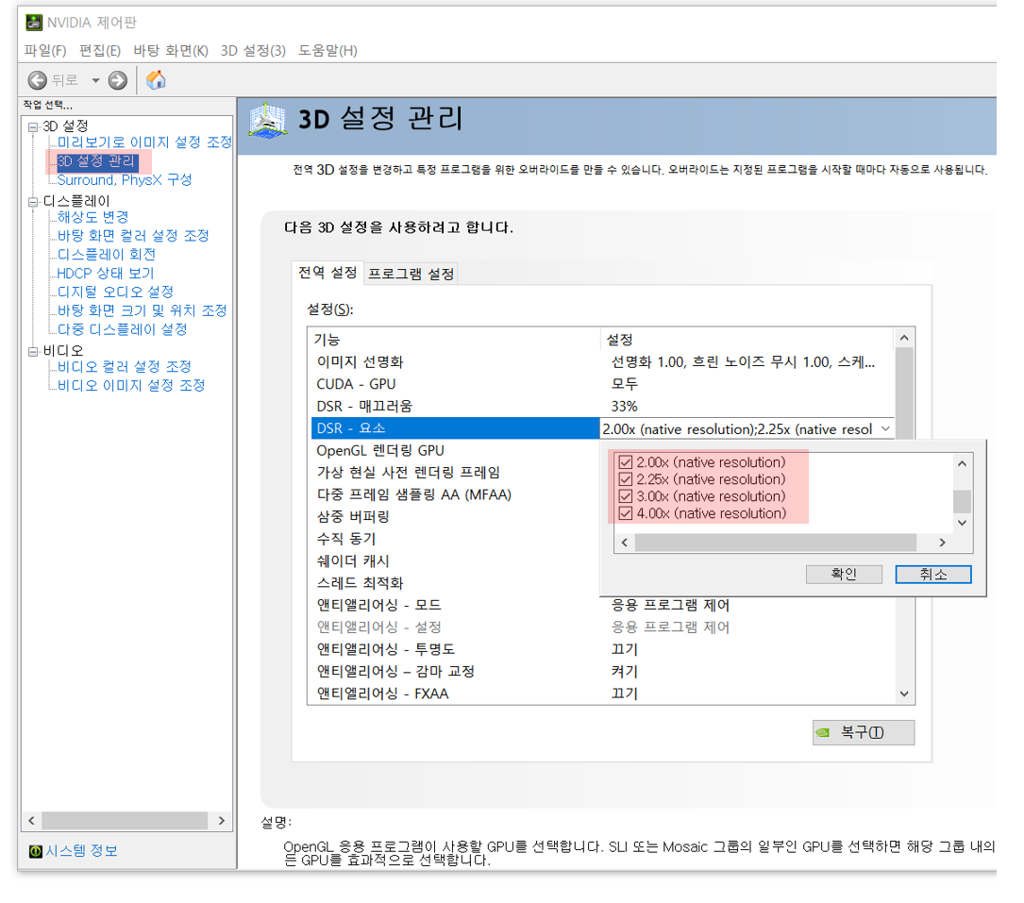Screen dimensions: 1024x903
Task: Click the NVIDIA 제어판 title bar icon
Action: (34, 23)
